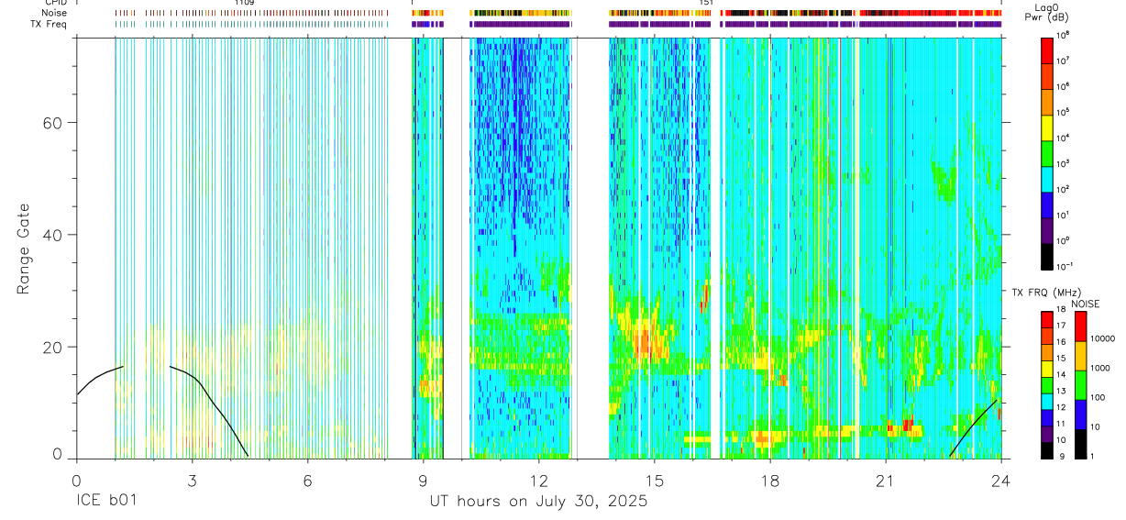Click the 'CPID' row label

[55, 3]
